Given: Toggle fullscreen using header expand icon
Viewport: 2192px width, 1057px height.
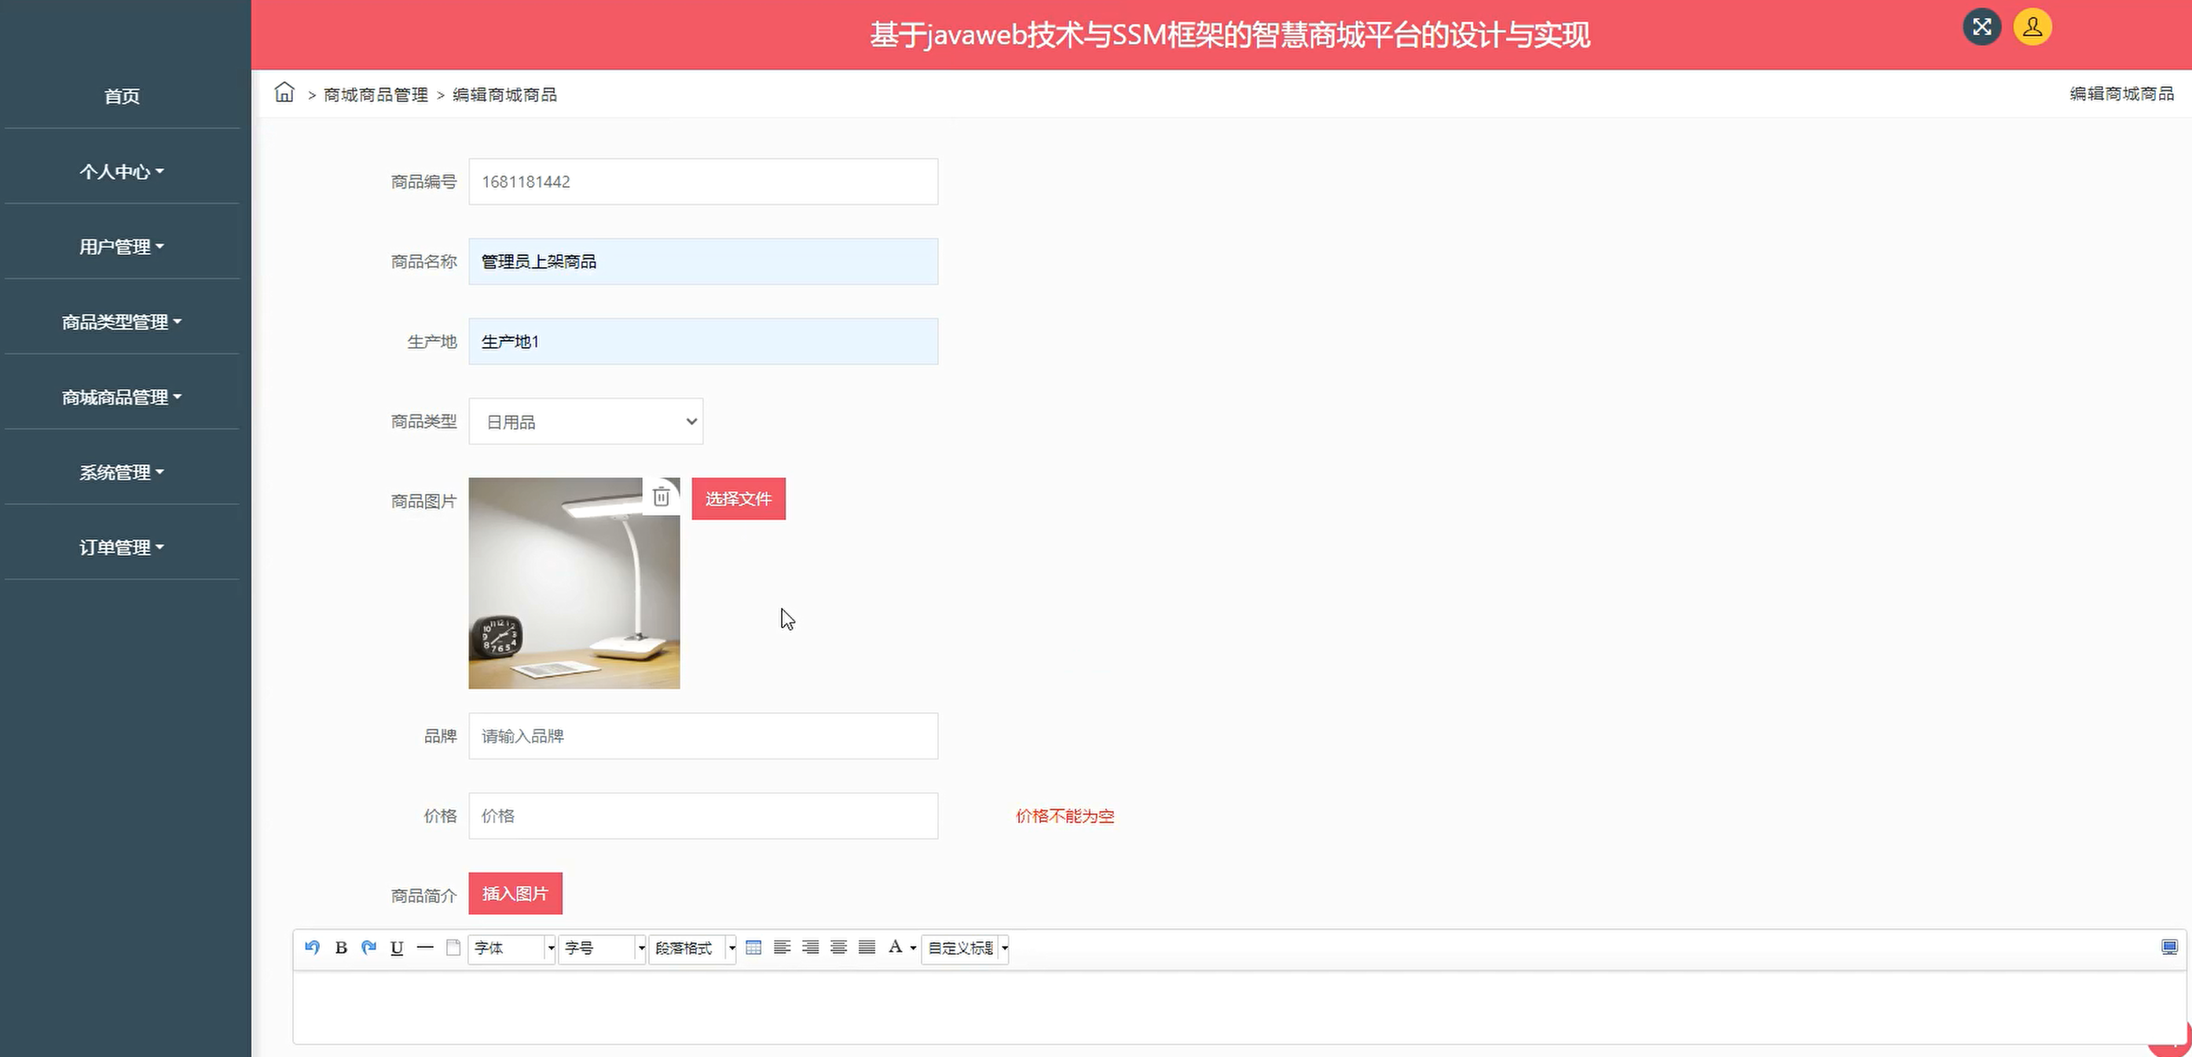Looking at the screenshot, I should 1981,27.
